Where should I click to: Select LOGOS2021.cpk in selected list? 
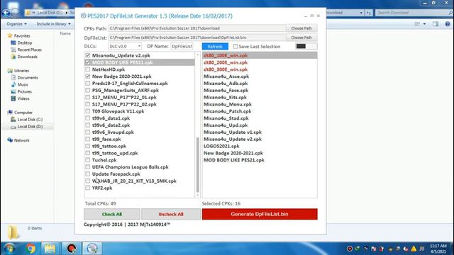(260, 146)
